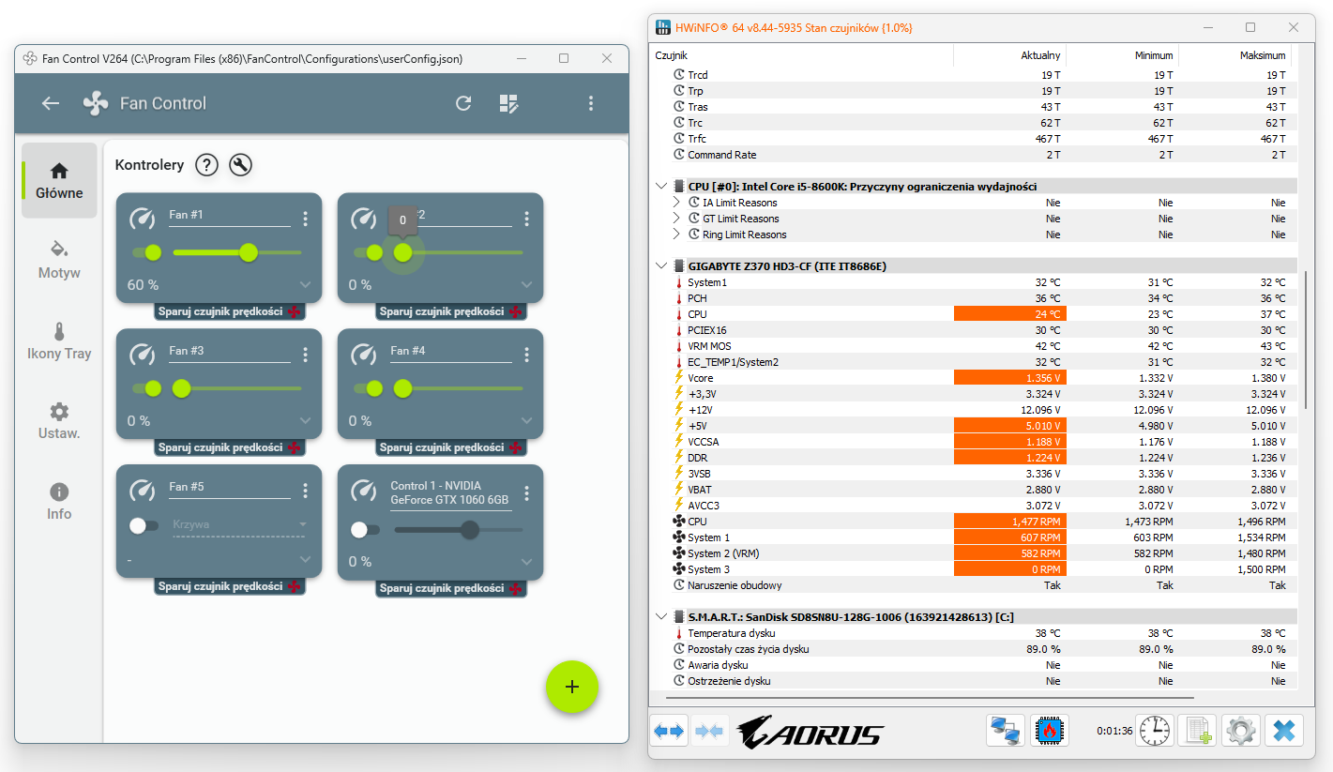The height and width of the screenshot is (772, 1333).
Task: Click the gauge icon on Fan #5 card
Action: (143, 491)
